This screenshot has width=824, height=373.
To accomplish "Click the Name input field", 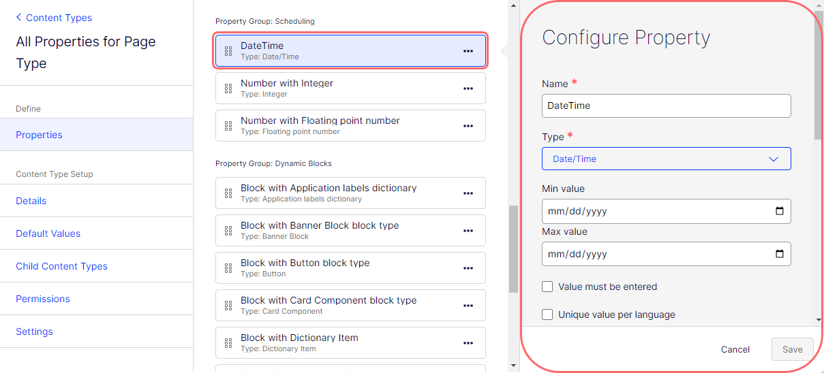I will (667, 106).
